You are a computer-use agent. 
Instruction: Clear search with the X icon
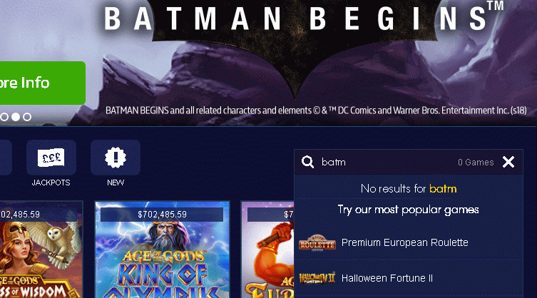pos(508,162)
